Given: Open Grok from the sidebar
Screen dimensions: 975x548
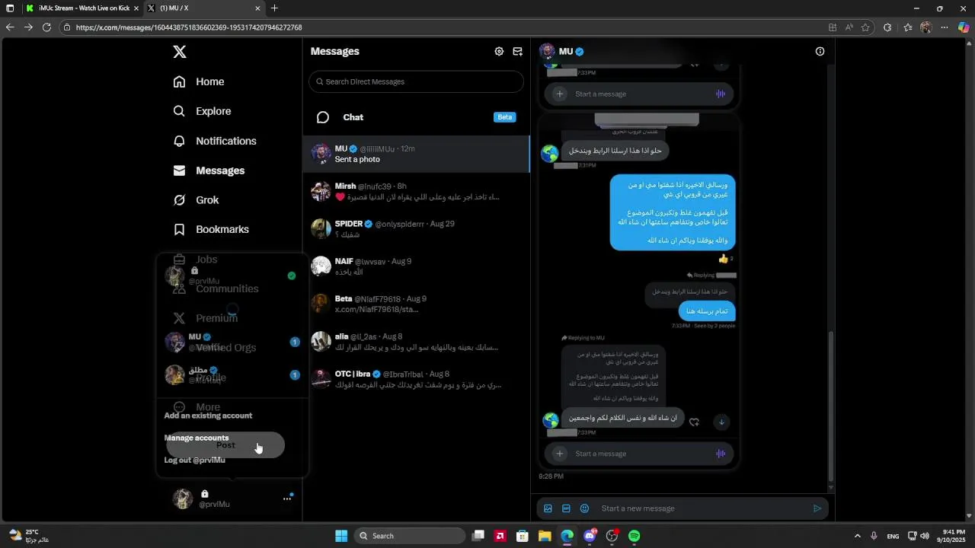Looking at the screenshot, I should [197, 200].
